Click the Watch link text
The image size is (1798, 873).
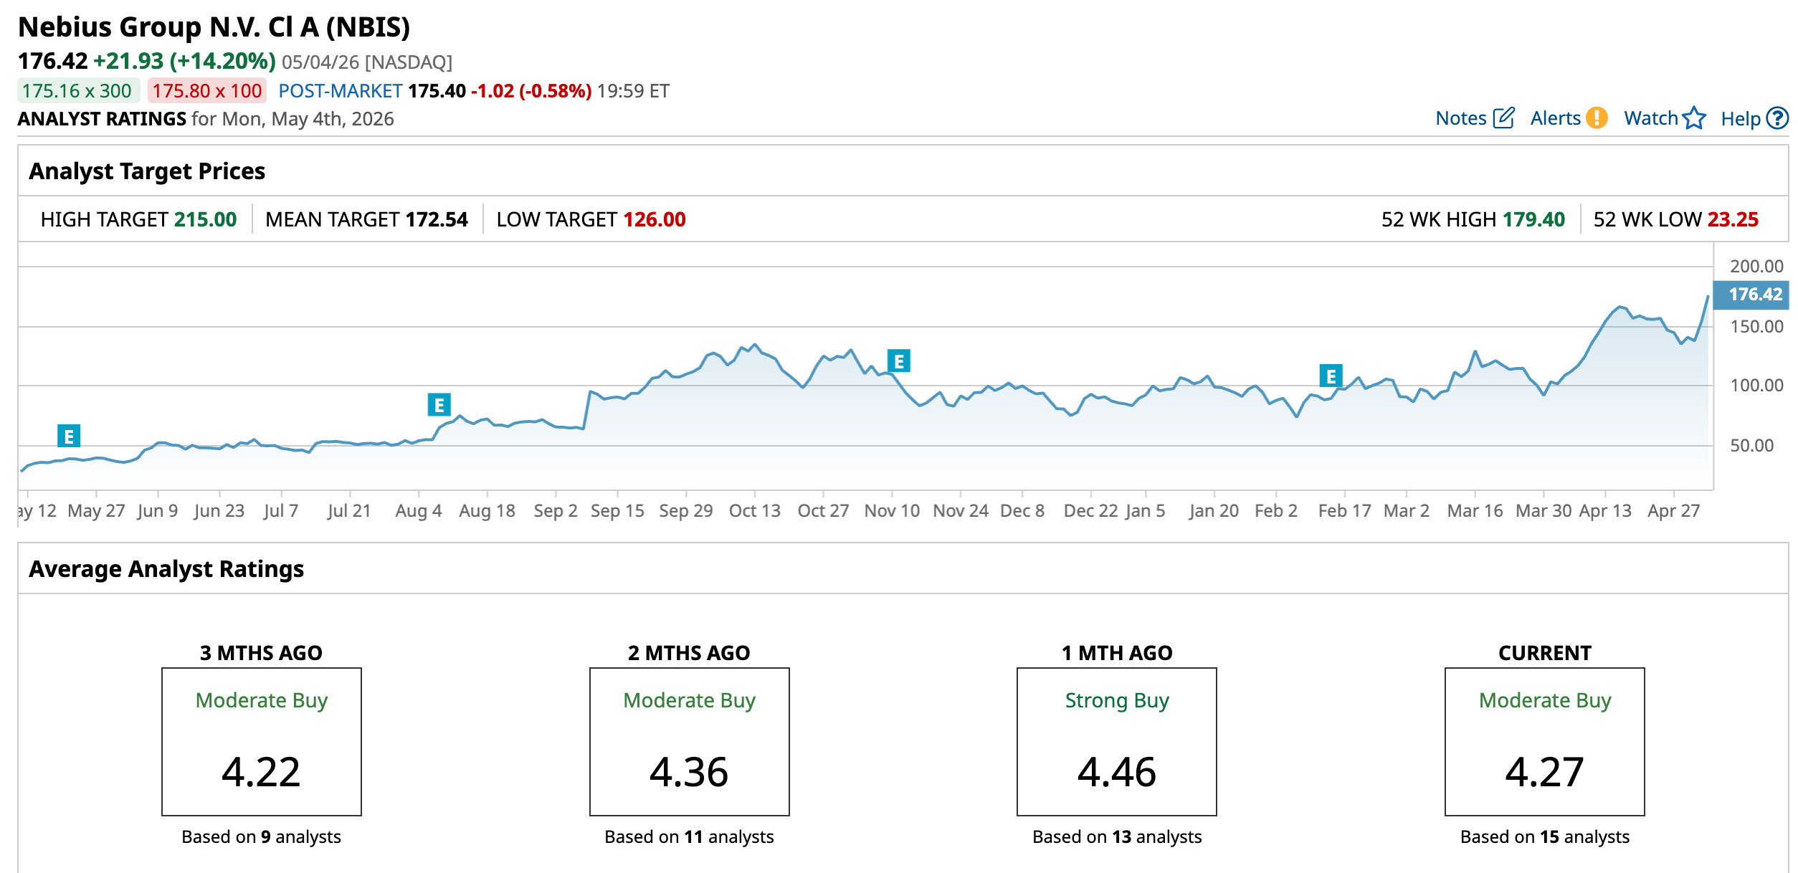point(1651,118)
